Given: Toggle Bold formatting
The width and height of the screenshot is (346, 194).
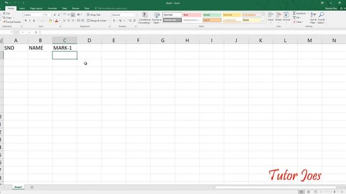Looking at the screenshot, I should 25,20.
